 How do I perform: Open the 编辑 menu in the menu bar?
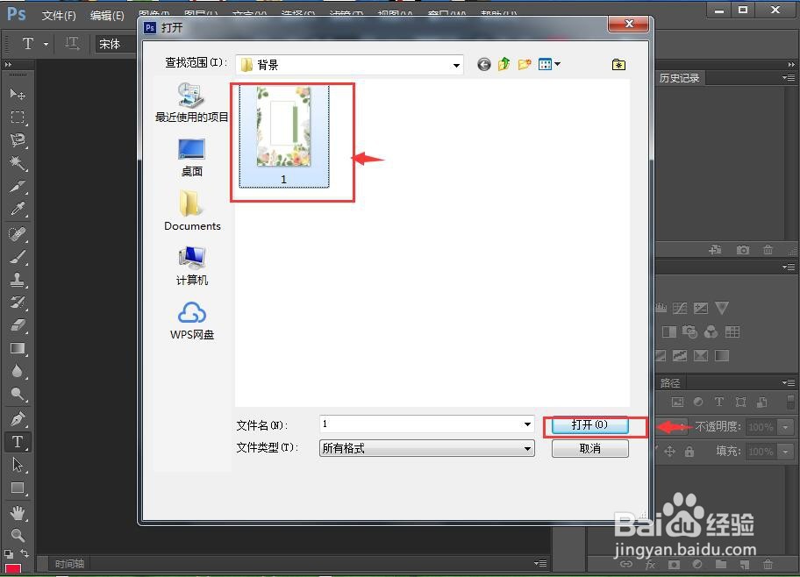coord(106,15)
